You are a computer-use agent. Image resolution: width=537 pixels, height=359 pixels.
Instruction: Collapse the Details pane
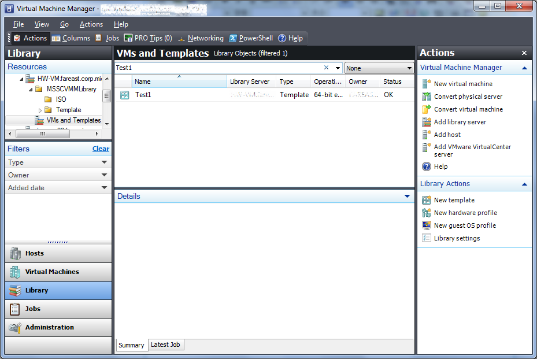407,197
